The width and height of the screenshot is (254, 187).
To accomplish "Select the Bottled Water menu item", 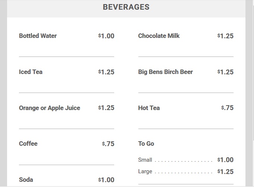I will tap(38, 36).
